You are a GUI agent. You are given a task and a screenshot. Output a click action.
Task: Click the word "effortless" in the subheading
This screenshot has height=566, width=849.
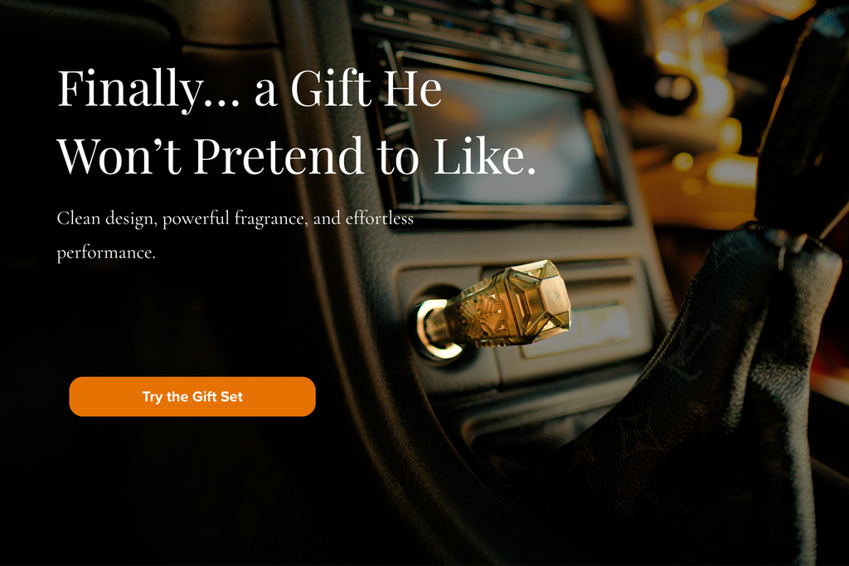(x=380, y=218)
